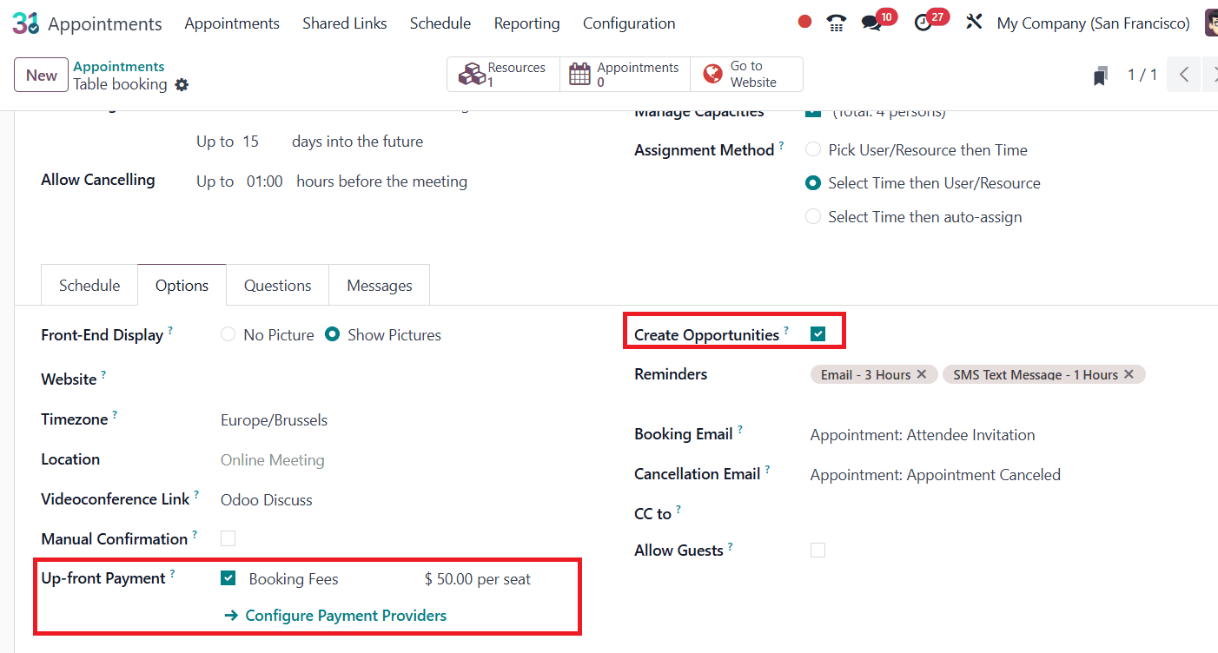Click the Appointments breadcrumb link
The image size is (1218, 653).
tap(118, 67)
